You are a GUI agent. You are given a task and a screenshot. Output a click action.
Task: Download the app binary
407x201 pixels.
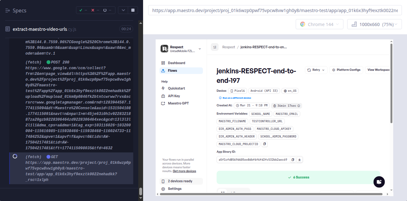tap(299, 160)
